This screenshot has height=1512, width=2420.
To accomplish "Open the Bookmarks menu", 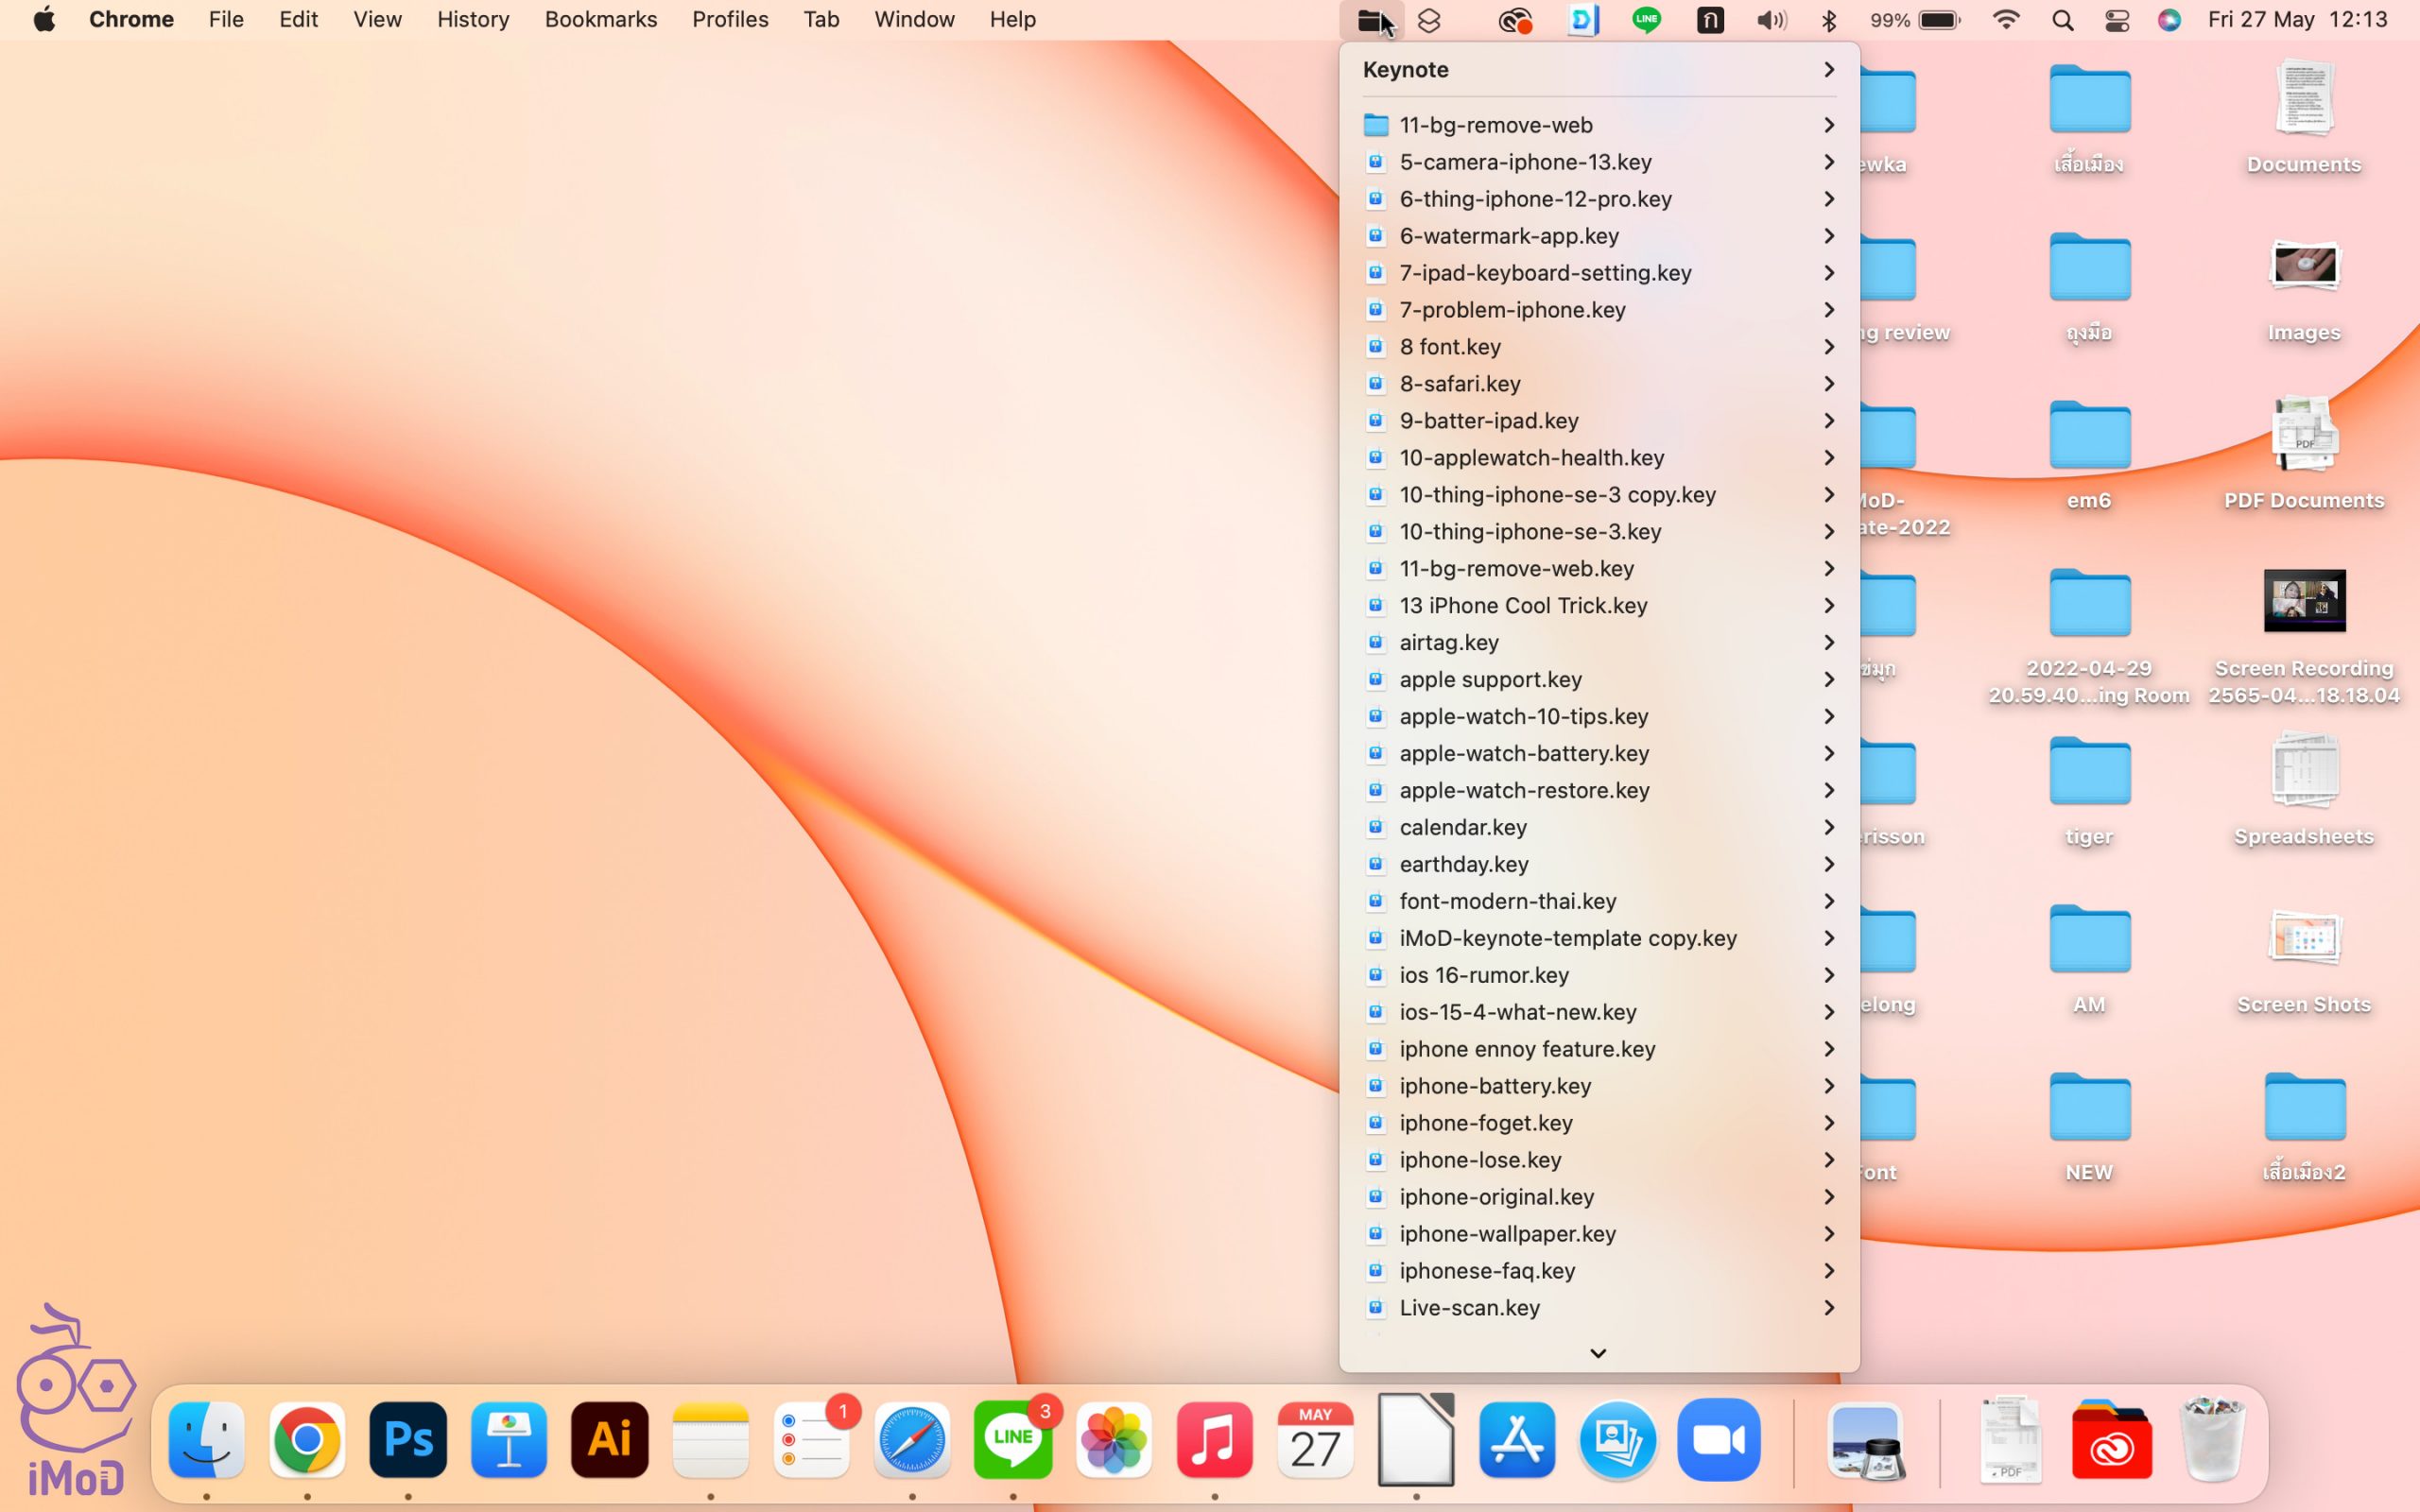I will (600, 20).
